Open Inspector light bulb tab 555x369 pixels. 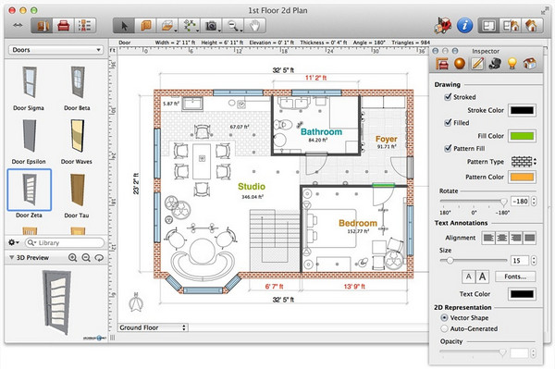(512, 64)
